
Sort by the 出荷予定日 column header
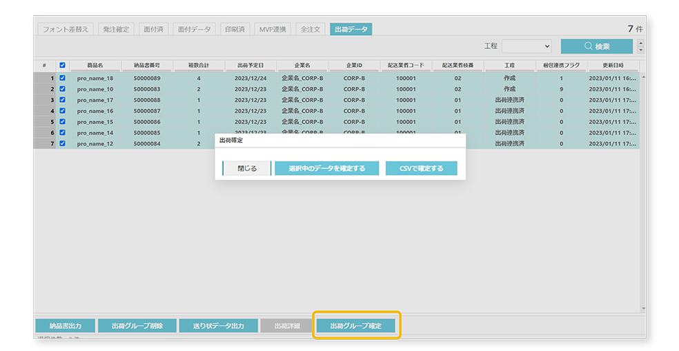(250, 66)
